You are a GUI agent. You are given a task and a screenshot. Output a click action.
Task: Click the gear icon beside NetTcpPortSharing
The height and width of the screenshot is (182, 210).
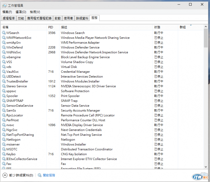point(4,134)
